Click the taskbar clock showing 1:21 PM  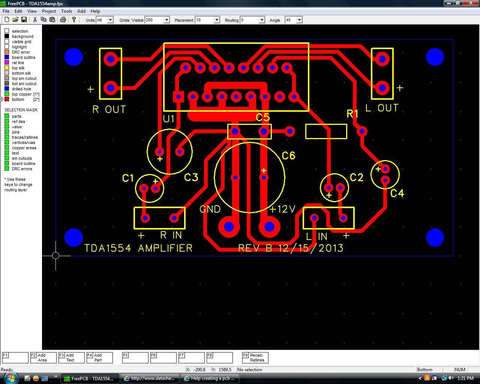click(465, 378)
